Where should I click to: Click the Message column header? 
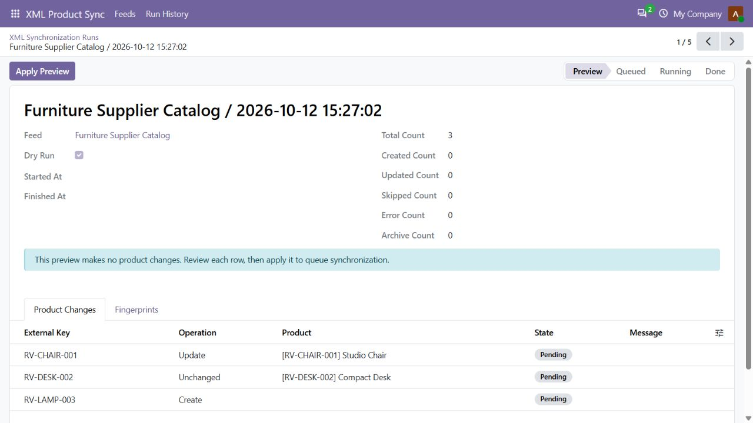tap(646, 333)
